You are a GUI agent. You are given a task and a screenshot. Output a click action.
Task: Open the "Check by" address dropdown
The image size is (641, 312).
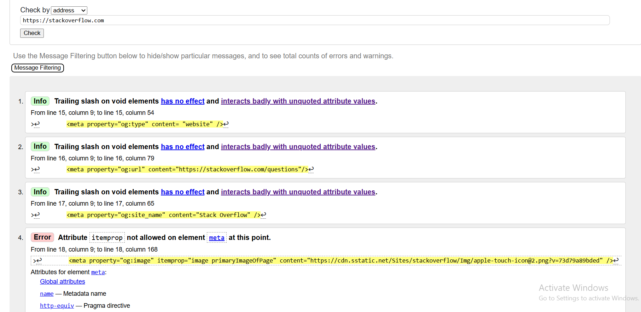click(69, 10)
